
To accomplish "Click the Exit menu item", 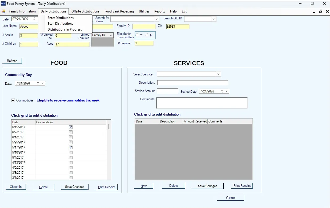I will 184,11.
